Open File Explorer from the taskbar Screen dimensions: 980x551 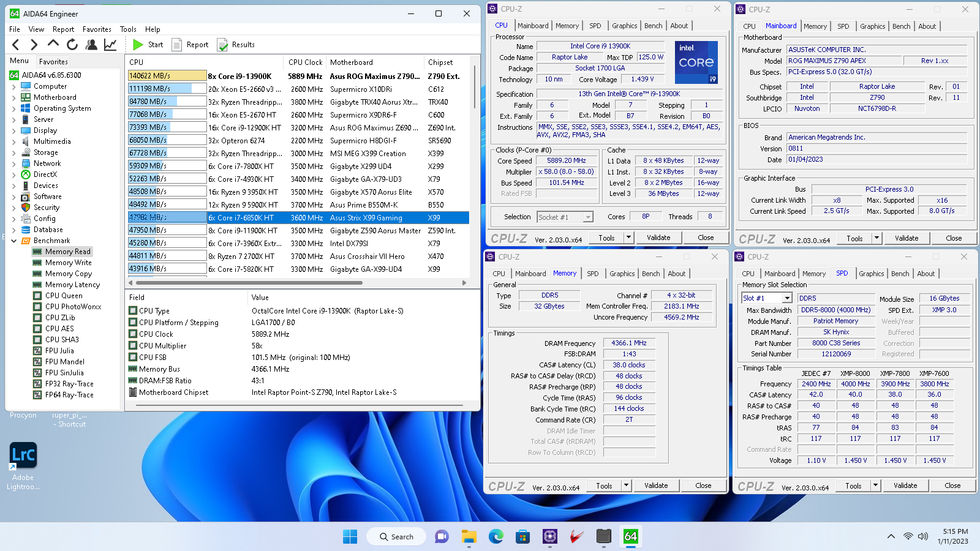(469, 537)
